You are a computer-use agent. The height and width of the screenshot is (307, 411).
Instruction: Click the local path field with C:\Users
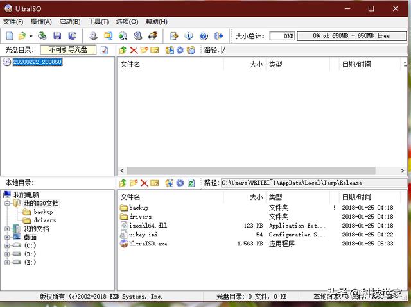pyautogui.click(x=314, y=183)
